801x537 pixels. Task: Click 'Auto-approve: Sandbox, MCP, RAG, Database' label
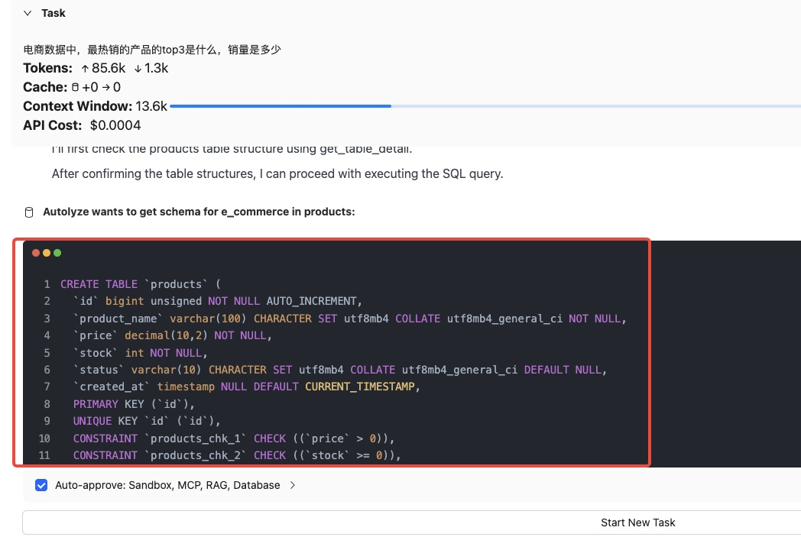pos(167,486)
